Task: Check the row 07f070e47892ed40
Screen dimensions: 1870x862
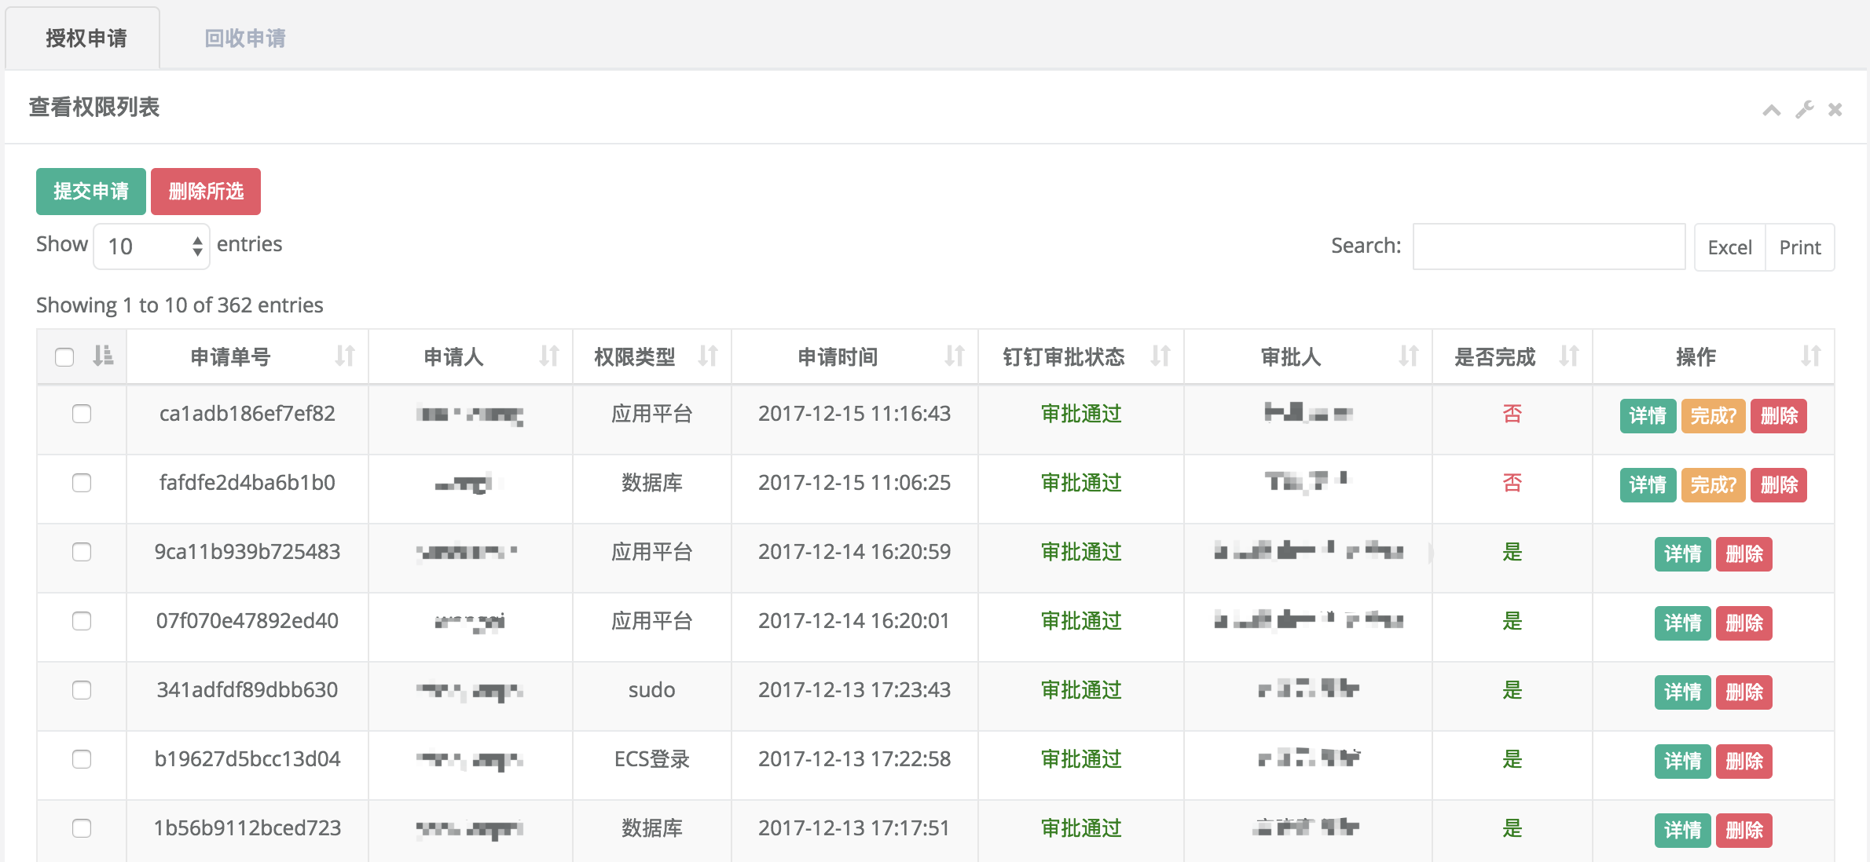Action: pos(82,621)
